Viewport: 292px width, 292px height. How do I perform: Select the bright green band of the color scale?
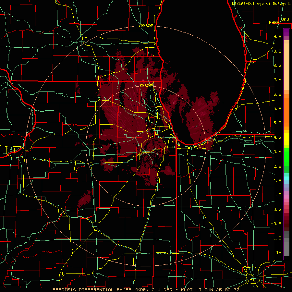pyautogui.click(x=286, y=157)
